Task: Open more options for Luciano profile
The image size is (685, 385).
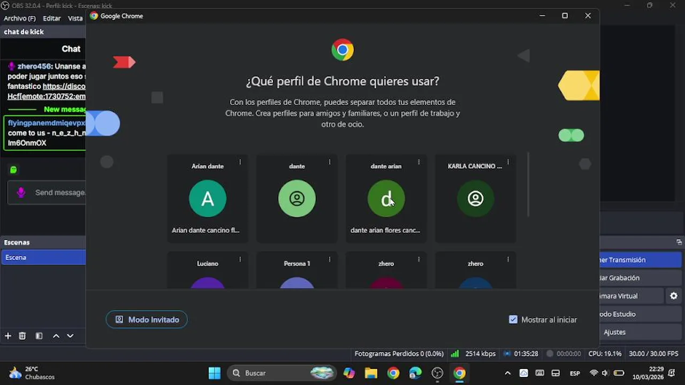Action: point(240,259)
